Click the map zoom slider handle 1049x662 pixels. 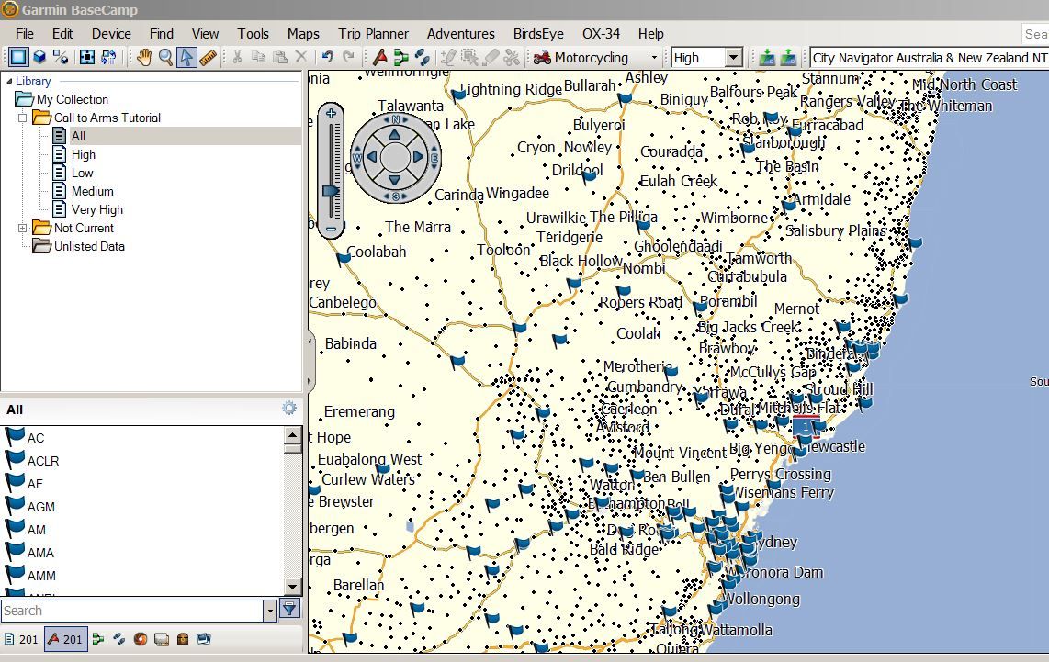pyautogui.click(x=331, y=191)
